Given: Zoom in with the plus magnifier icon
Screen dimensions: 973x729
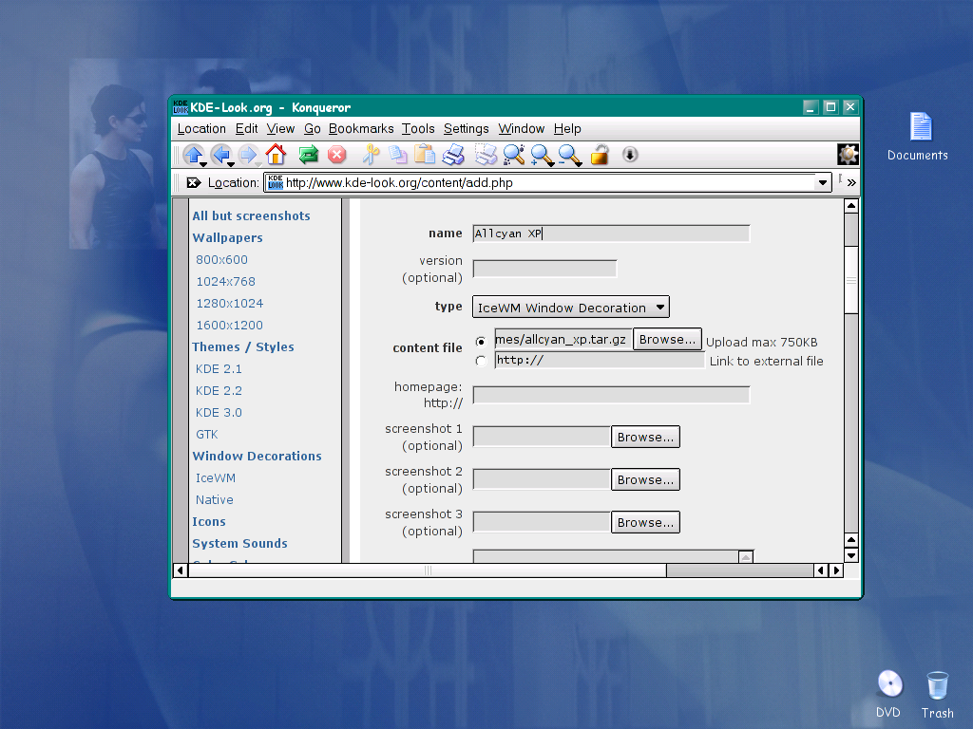Looking at the screenshot, I should click(542, 155).
